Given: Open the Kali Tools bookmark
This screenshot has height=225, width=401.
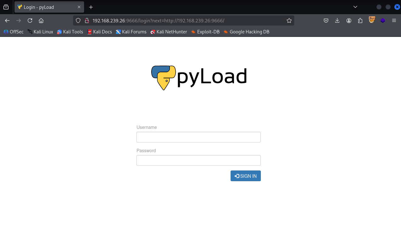Looking at the screenshot, I should (x=70, y=32).
